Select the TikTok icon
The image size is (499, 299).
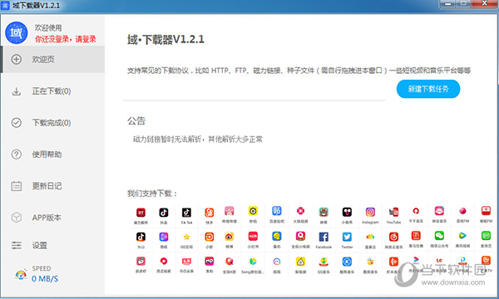coord(186,213)
